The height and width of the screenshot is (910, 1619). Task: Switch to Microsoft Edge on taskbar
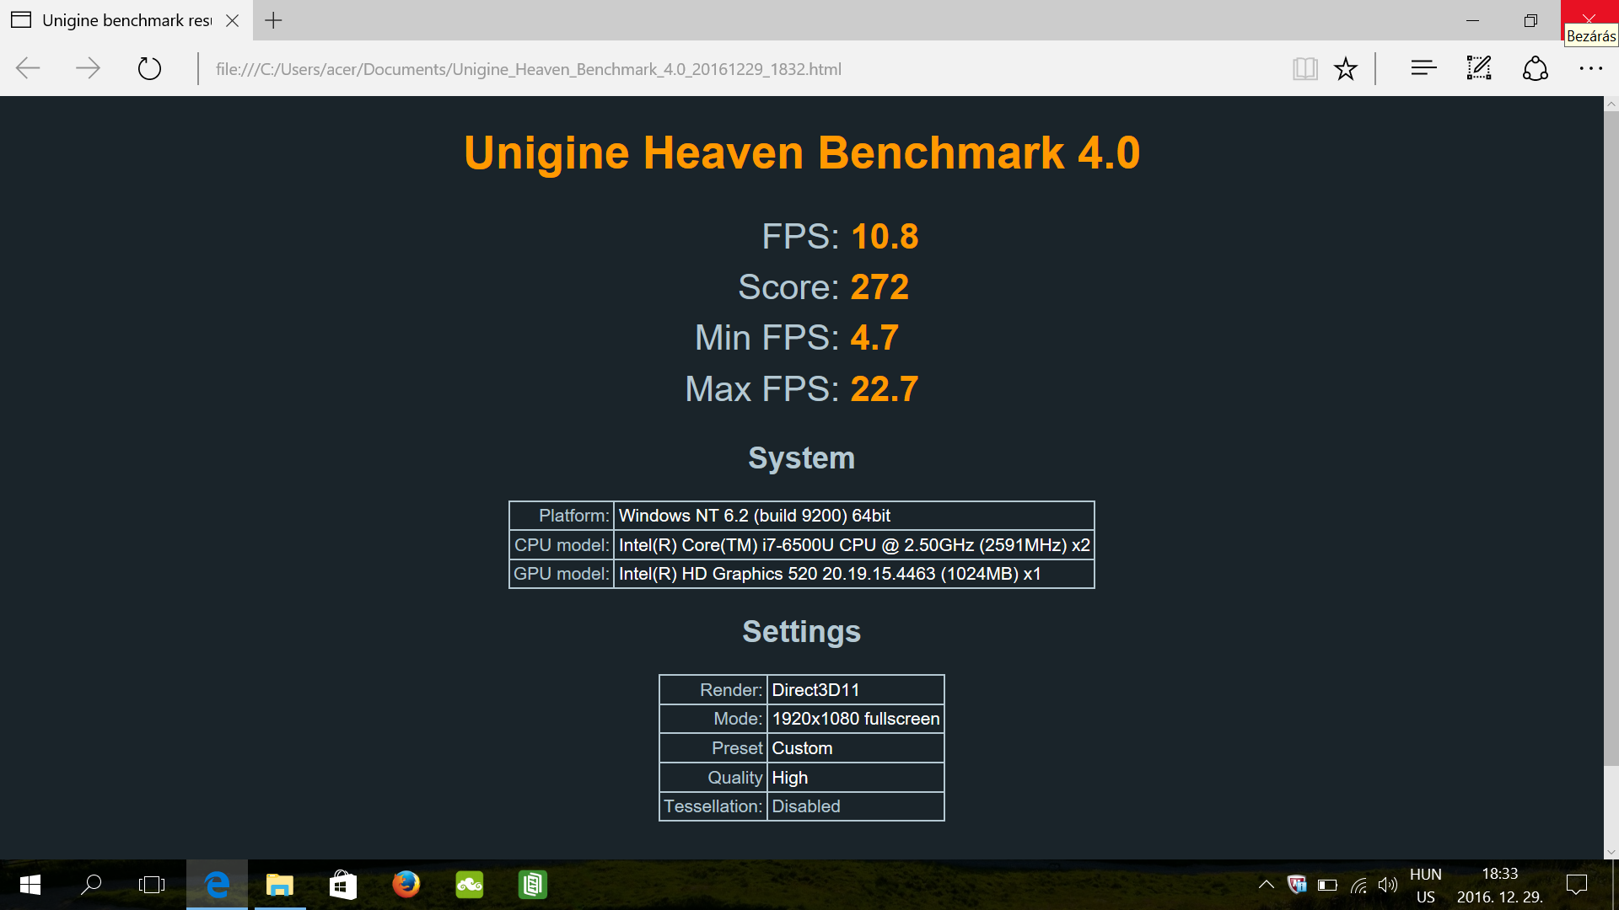217,885
